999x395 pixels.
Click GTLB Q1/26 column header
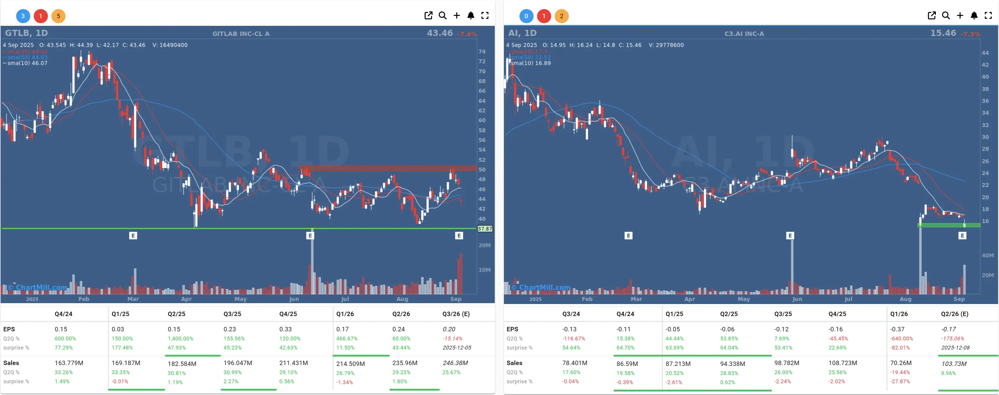click(x=345, y=314)
